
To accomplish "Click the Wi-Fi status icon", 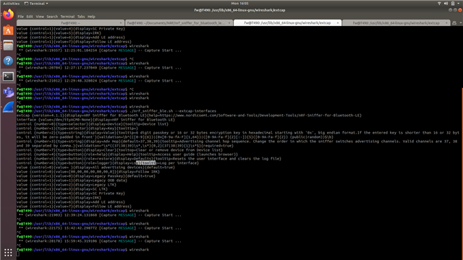I will (439, 3).
